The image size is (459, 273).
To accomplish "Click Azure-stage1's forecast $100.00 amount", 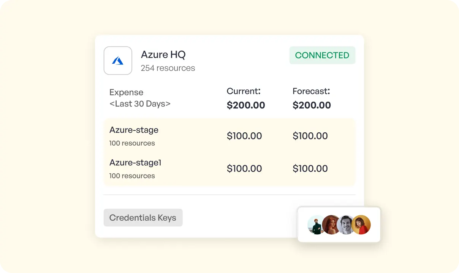I will tap(310, 169).
